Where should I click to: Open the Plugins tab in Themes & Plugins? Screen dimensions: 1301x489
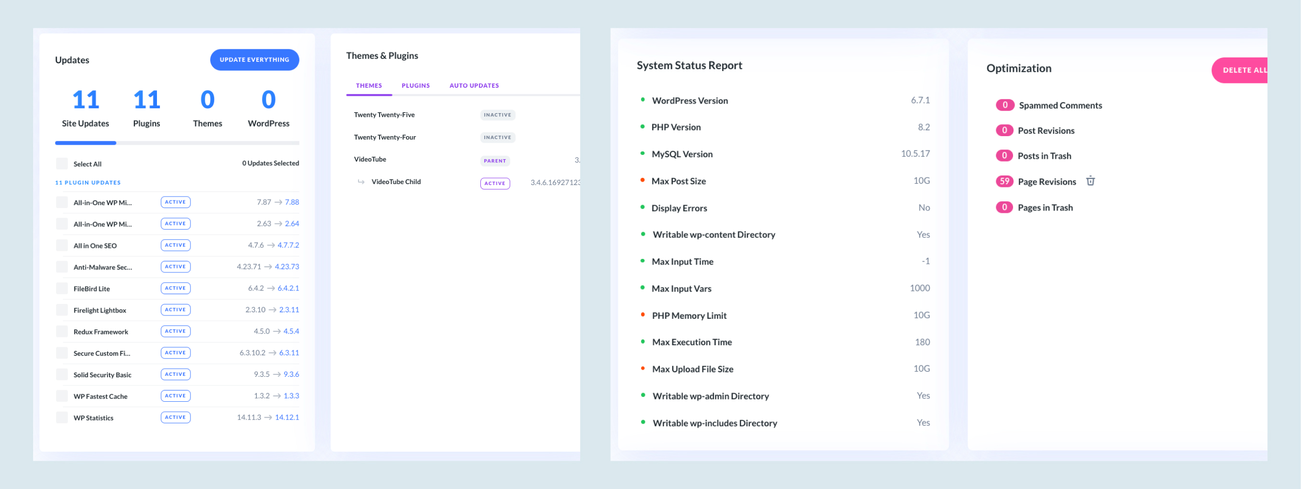click(x=416, y=85)
